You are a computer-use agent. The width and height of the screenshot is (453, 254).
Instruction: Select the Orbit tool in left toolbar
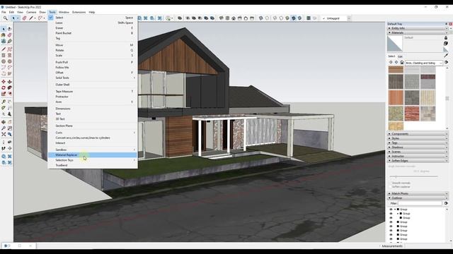pyautogui.click(x=4, y=122)
